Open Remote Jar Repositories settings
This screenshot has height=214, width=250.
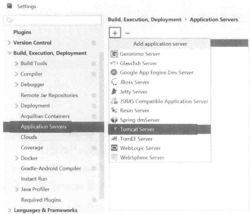[49, 95]
